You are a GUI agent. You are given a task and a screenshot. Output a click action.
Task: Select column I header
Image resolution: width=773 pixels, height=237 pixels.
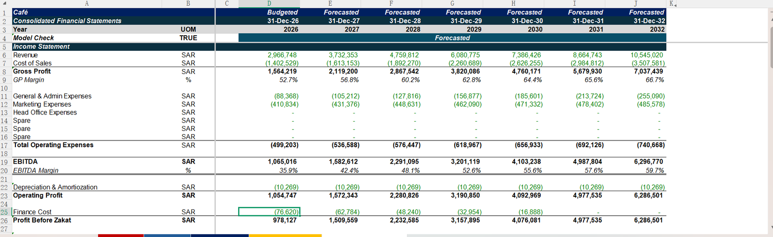(x=574, y=4)
